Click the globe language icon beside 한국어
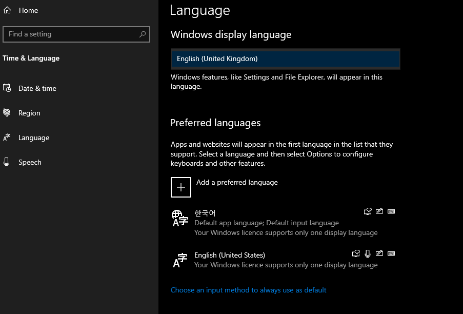This screenshot has height=314, width=463. pyautogui.click(x=179, y=218)
